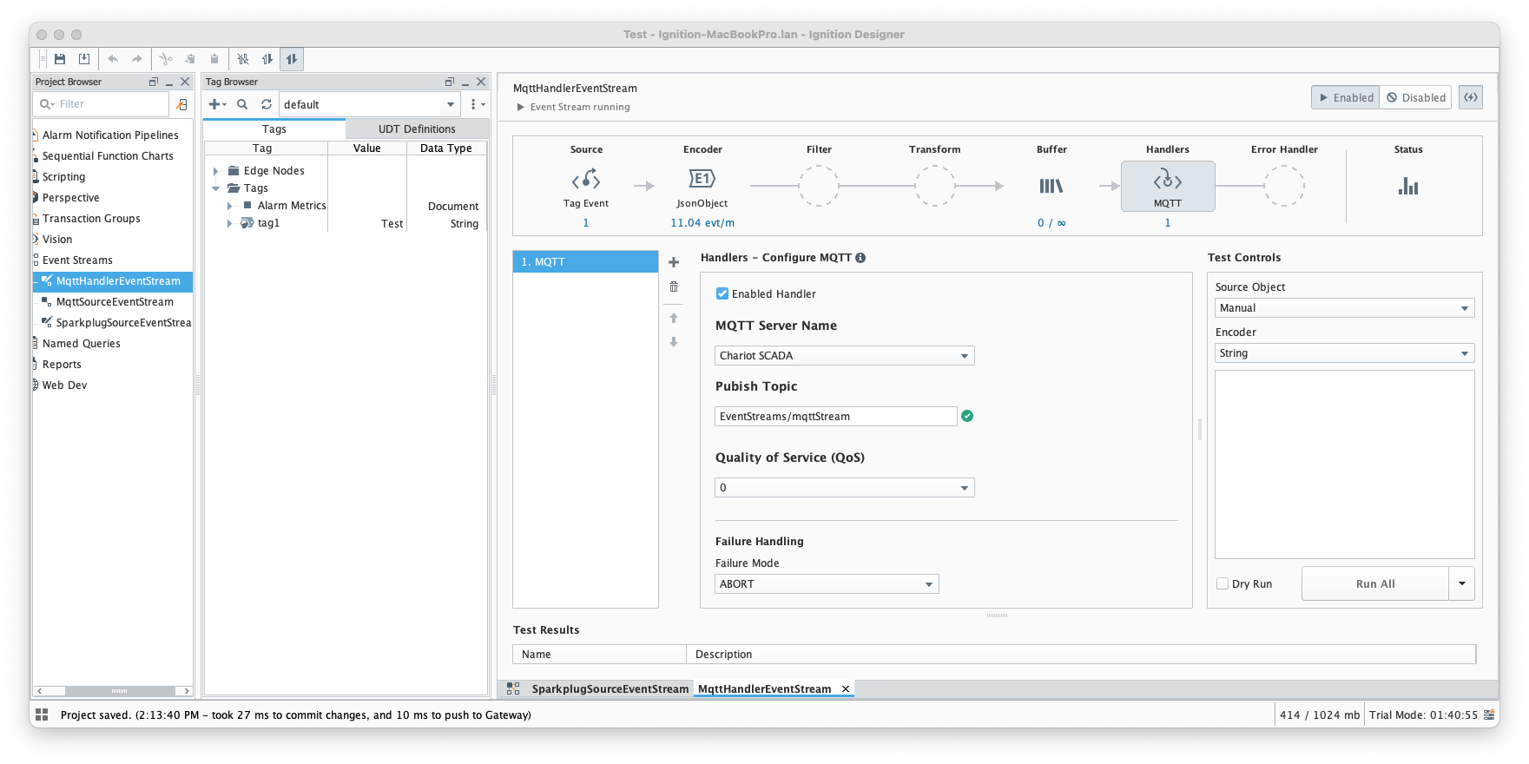Delete handler with the trash icon

674,286
